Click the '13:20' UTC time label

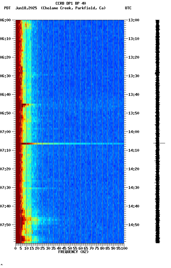tap(134, 57)
